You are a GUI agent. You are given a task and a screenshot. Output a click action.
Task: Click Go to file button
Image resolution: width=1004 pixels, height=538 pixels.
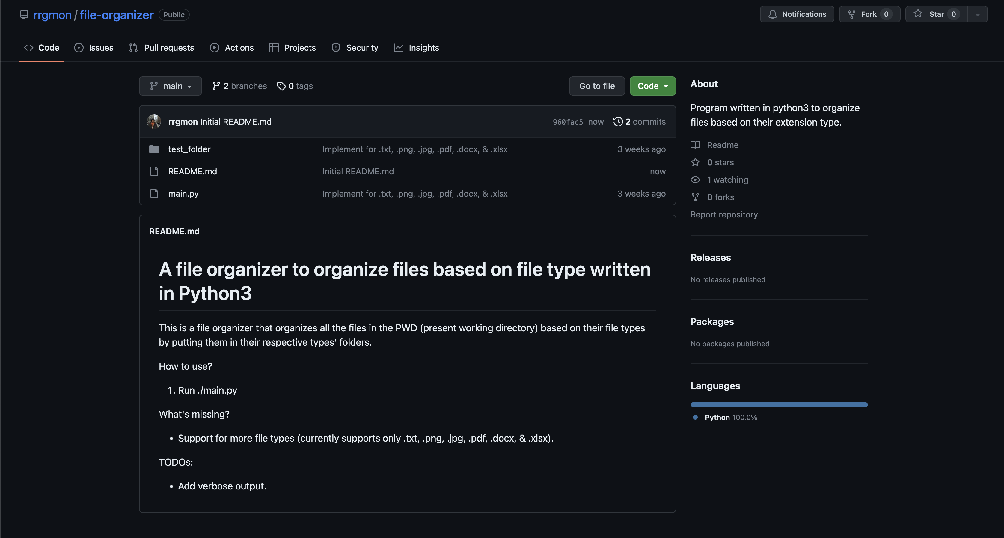click(596, 86)
